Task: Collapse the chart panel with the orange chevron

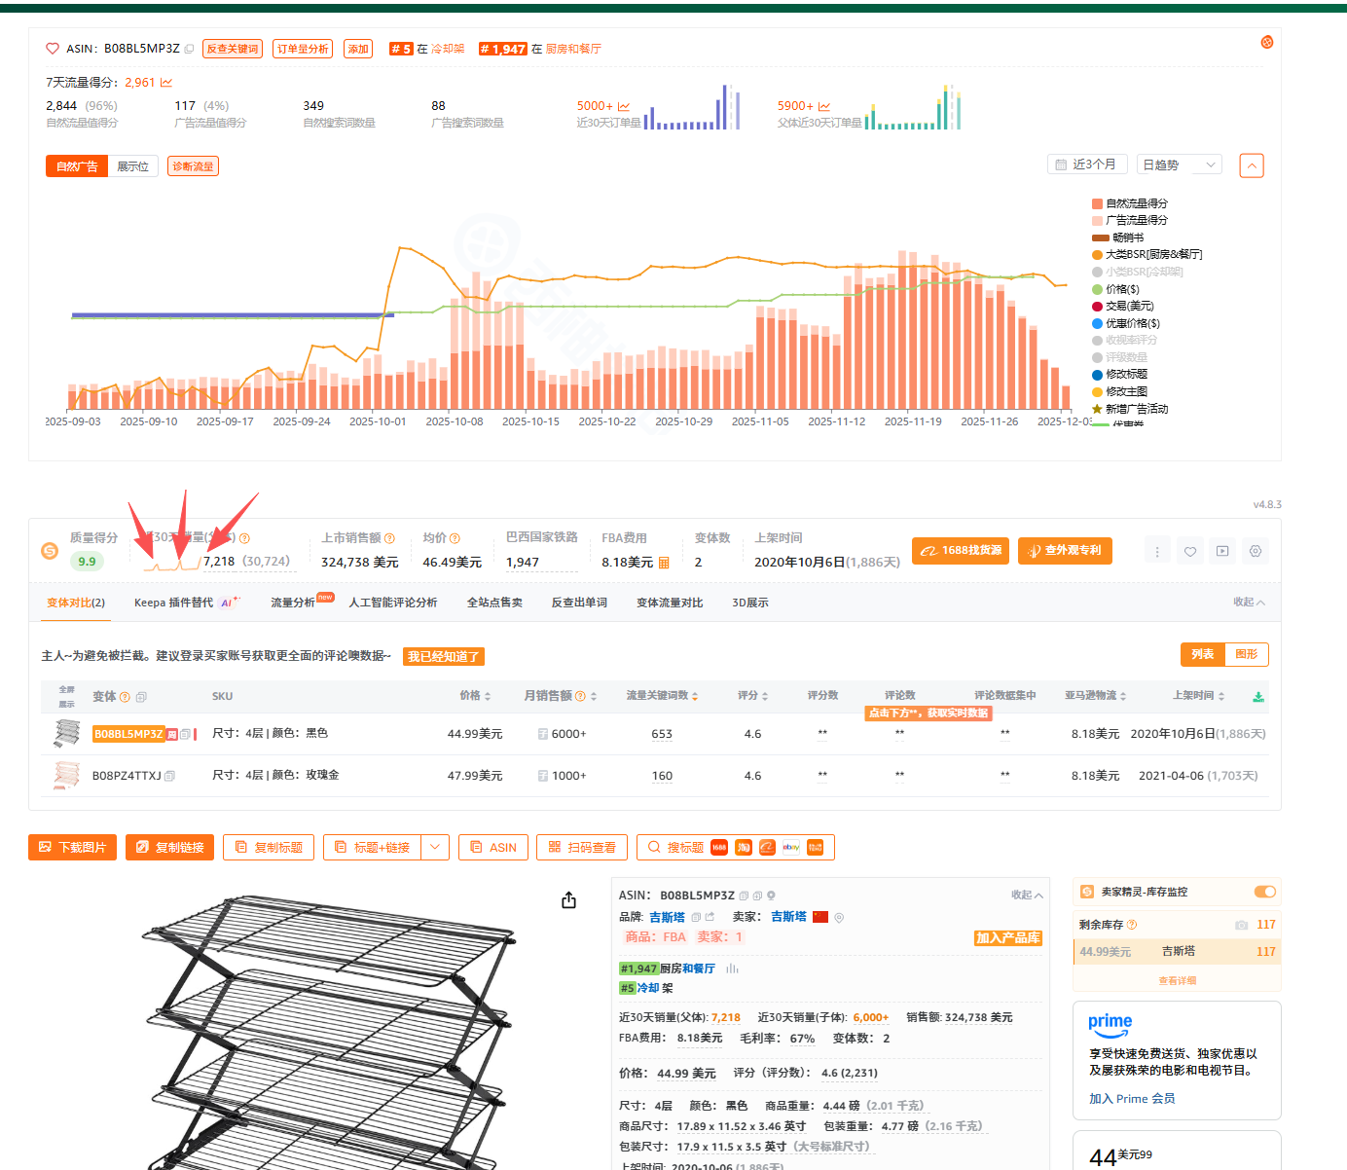Action: (x=1252, y=165)
